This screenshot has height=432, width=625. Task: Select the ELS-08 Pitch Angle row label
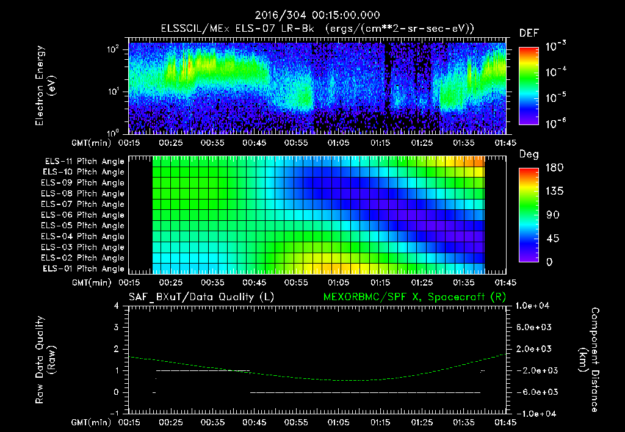[x=83, y=193]
